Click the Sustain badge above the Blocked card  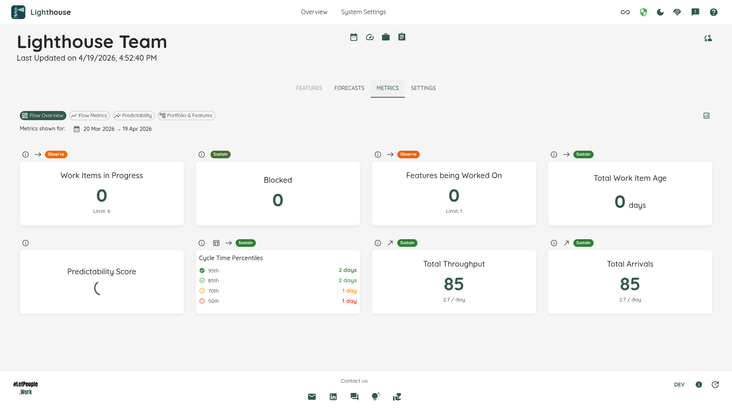(220, 154)
